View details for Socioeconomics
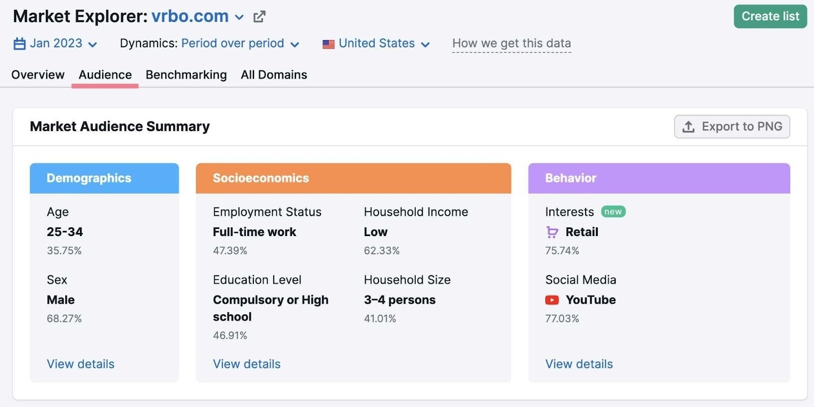The height and width of the screenshot is (407, 814). (x=246, y=364)
